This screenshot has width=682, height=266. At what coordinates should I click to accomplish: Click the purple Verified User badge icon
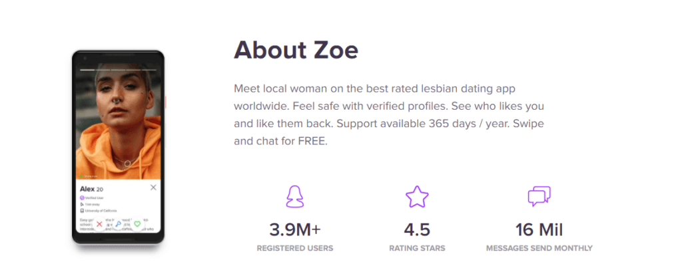pyautogui.click(x=82, y=198)
